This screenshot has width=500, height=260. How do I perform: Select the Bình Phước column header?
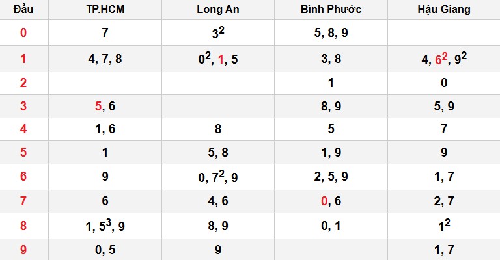point(331,10)
